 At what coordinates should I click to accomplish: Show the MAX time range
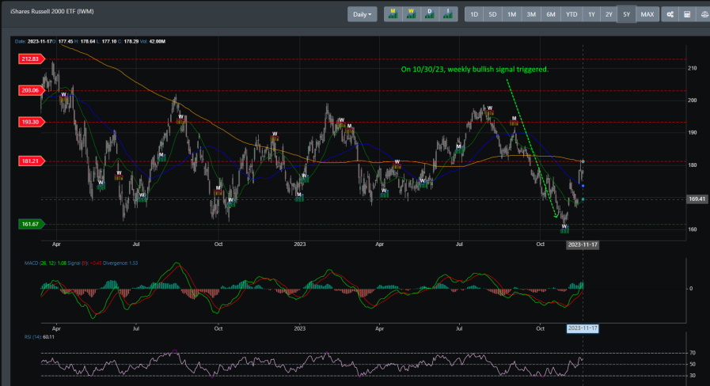[647, 14]
